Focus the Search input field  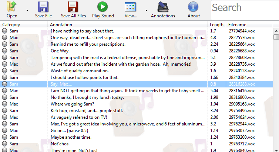pyautogui.click(x=245, y=10)
